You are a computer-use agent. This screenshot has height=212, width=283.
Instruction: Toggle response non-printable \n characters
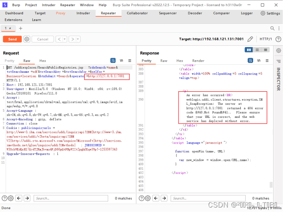click(259, 61)
